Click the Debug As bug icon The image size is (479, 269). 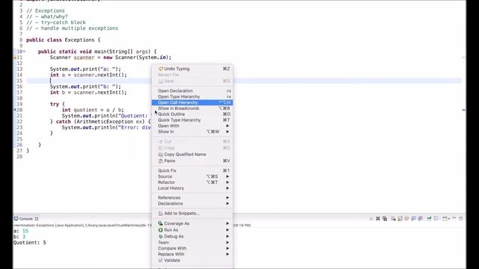click(160, 236)
